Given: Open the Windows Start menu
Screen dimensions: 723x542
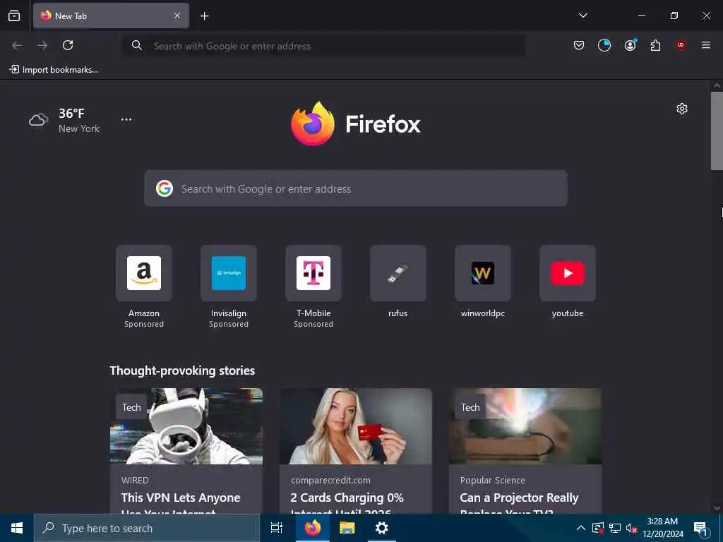Looking at the screenshot, I should pyautogui.click(x=17, y=528).
